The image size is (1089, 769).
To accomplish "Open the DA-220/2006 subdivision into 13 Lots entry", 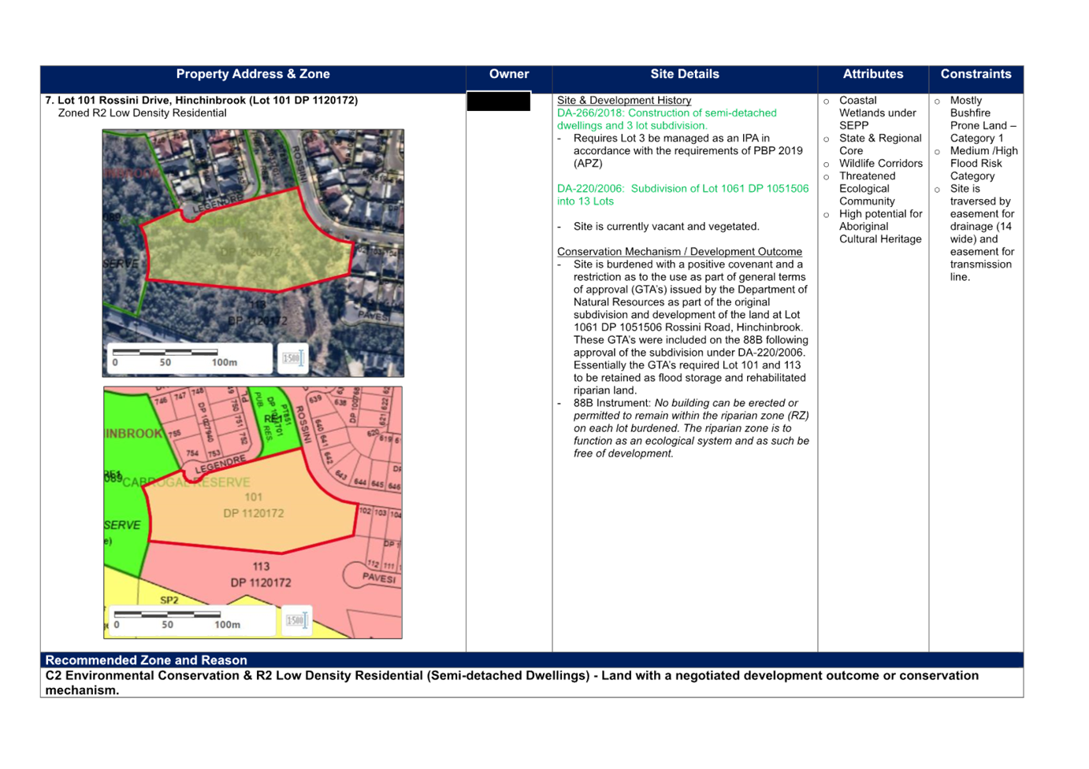I will click(682, 194).
